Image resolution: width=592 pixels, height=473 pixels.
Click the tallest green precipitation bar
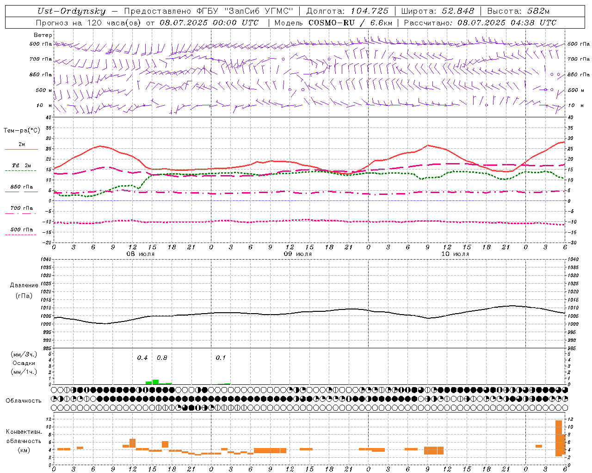156,382
